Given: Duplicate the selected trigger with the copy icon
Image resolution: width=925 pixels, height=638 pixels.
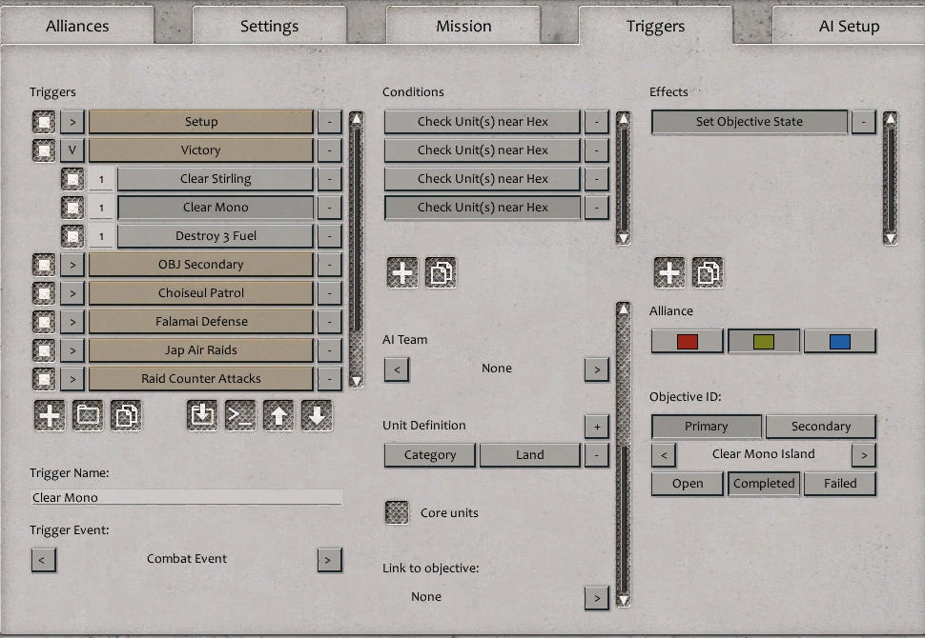Looking at the screenshot, I should pyautogui.click(x=126, y=415).
